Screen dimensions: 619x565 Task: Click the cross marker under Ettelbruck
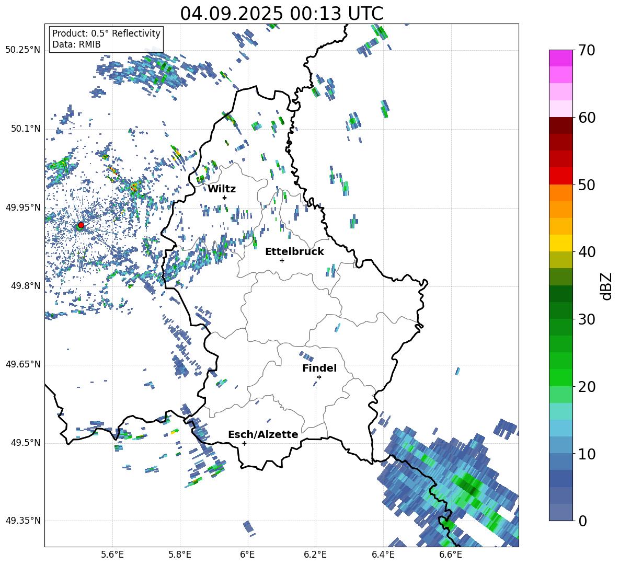point(282,260)
